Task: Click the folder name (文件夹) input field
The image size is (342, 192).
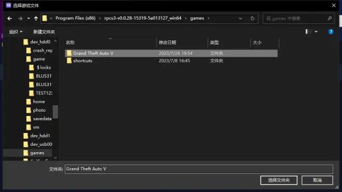Action: pyautogui.click(x=199, y=169)
